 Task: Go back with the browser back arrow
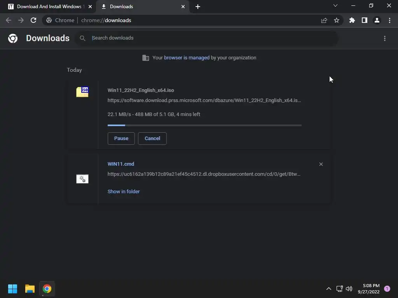(9, 20)
